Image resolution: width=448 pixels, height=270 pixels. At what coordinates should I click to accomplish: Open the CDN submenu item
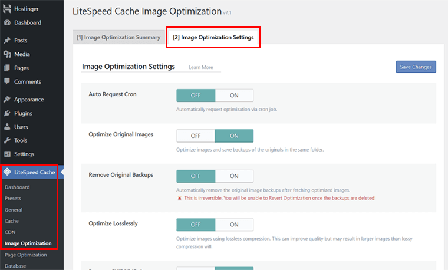pos(10,232)
